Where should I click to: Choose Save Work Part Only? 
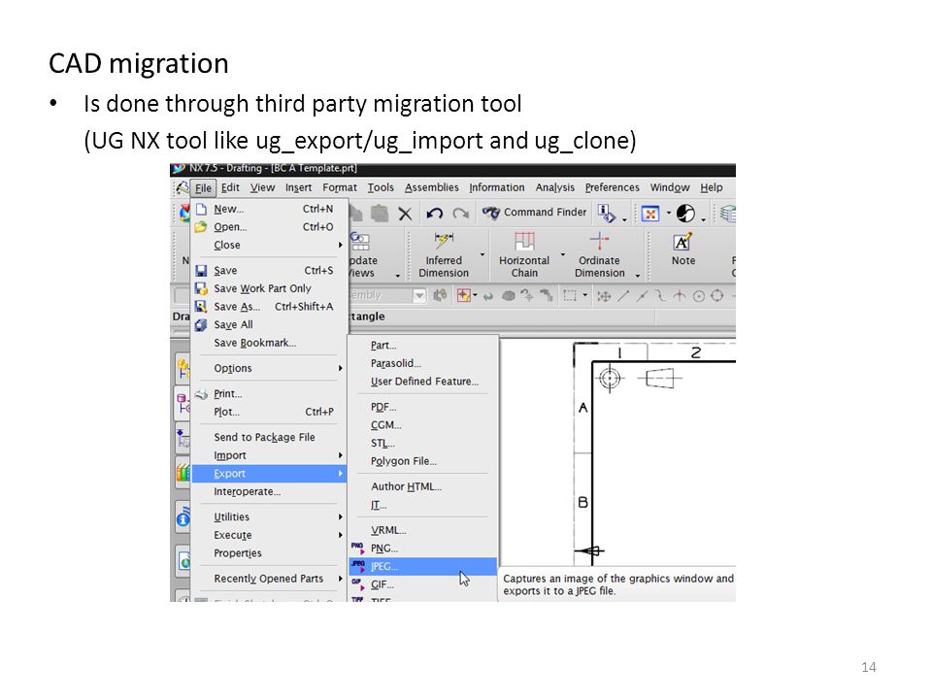click(262, 288)
